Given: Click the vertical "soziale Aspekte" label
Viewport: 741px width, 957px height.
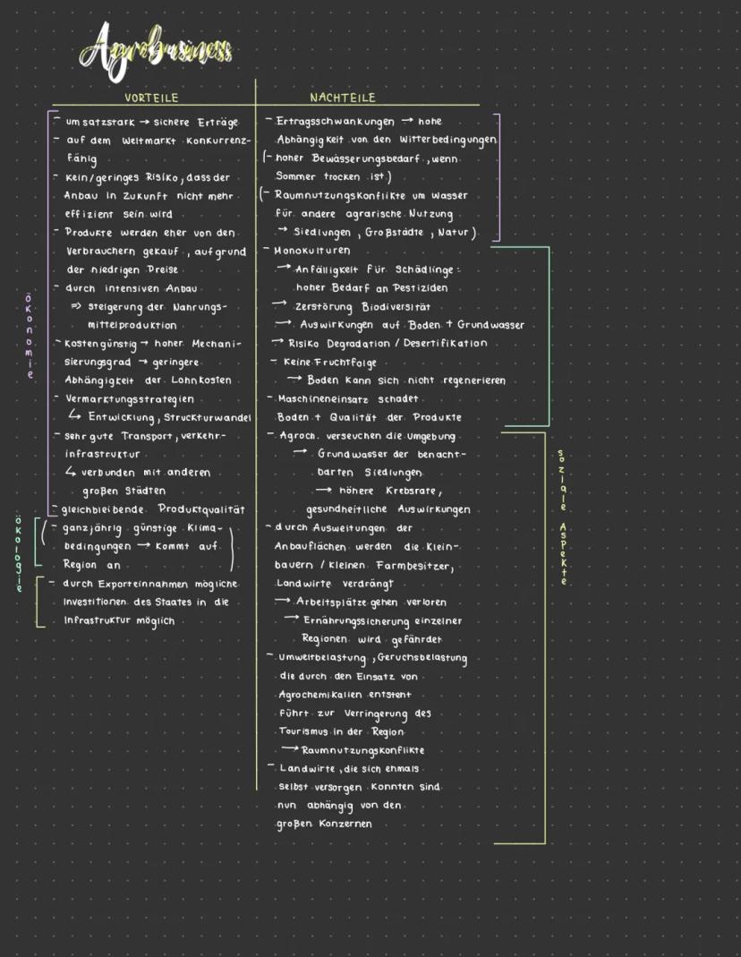Looking at the screenshot, I should [561, 517].
